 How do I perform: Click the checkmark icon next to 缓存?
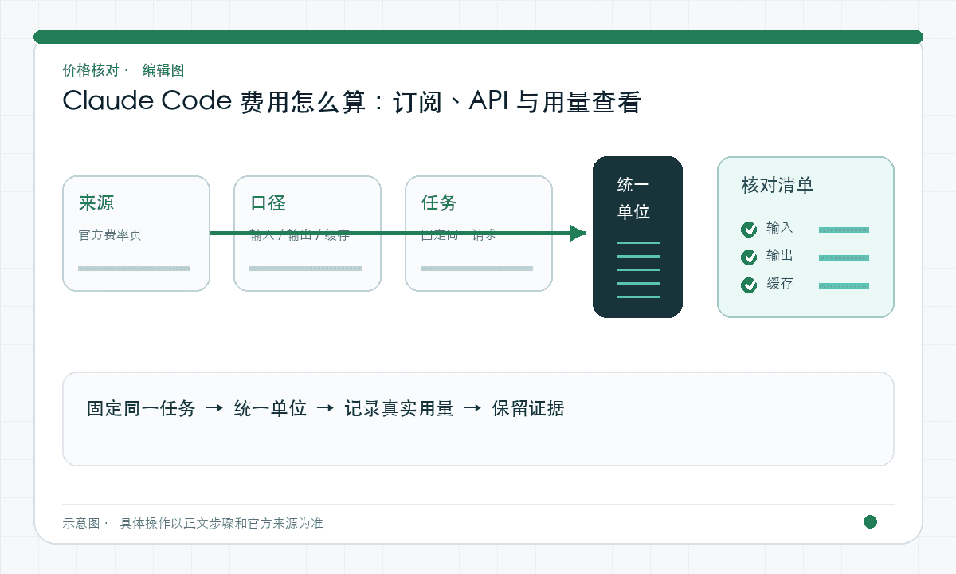point(749,285)
